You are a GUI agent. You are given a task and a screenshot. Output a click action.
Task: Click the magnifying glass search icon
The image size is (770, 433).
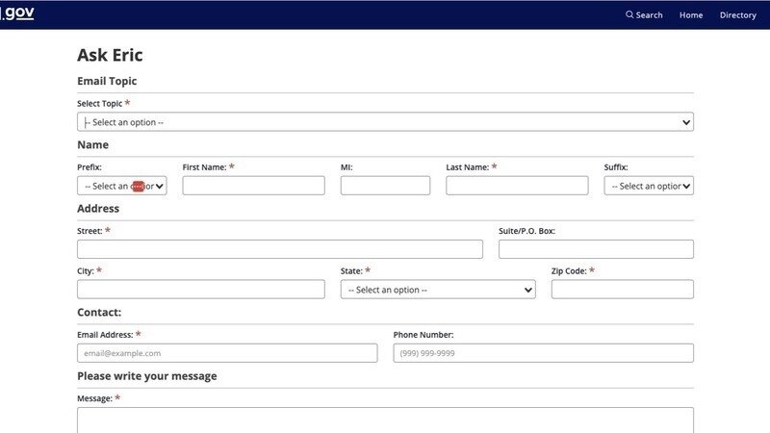click(x=629, y=14)
